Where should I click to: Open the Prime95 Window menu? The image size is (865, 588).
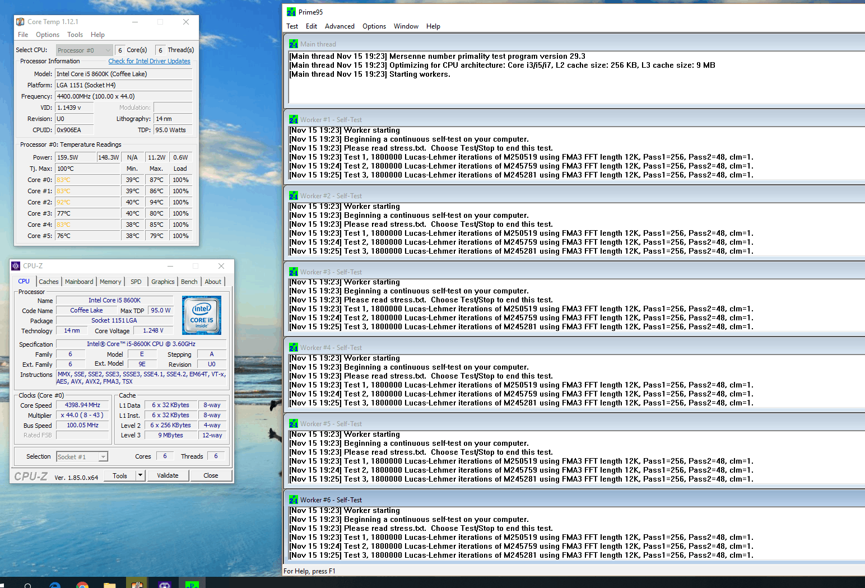coord(406,26)
